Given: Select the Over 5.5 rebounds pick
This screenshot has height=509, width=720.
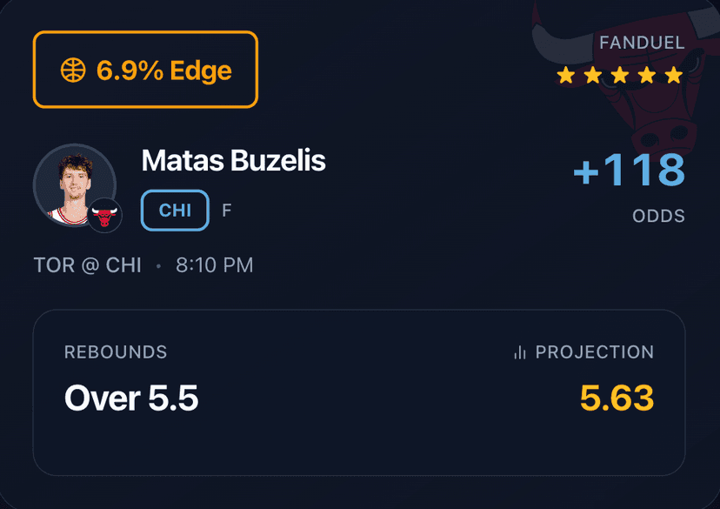Looking at the screenshot, I should pos(131,398).
